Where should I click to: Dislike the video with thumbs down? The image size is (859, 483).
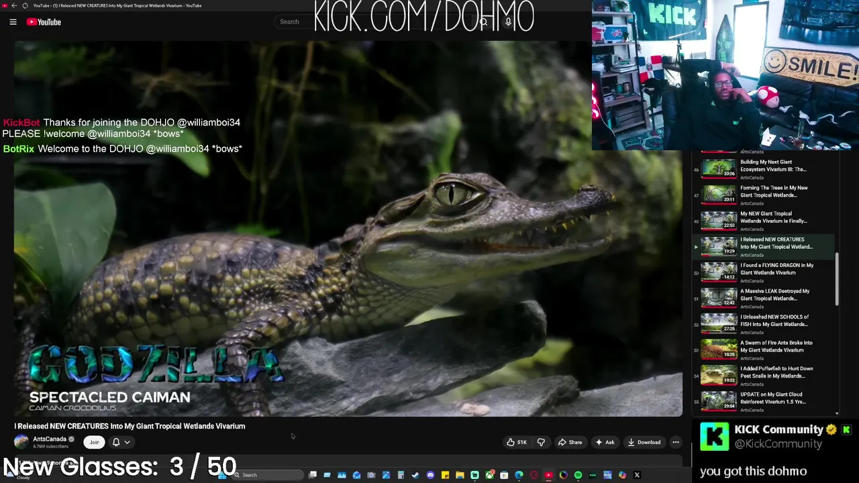click(x=541, y=442)
